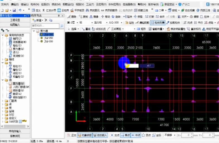Toggle 垂点 perpendicular snap
This screenshot has width=219, height=143.
pyautogui.click(x=125, y=135)
